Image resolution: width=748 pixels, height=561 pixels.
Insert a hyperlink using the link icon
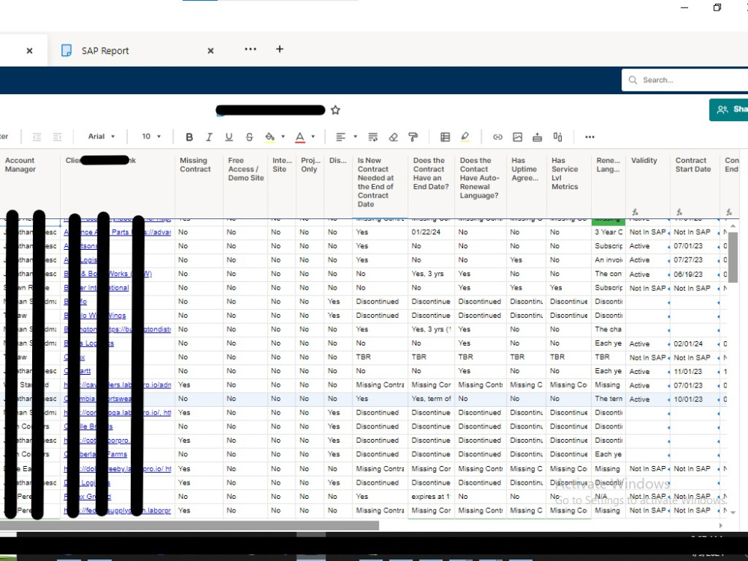click(497, 137)
